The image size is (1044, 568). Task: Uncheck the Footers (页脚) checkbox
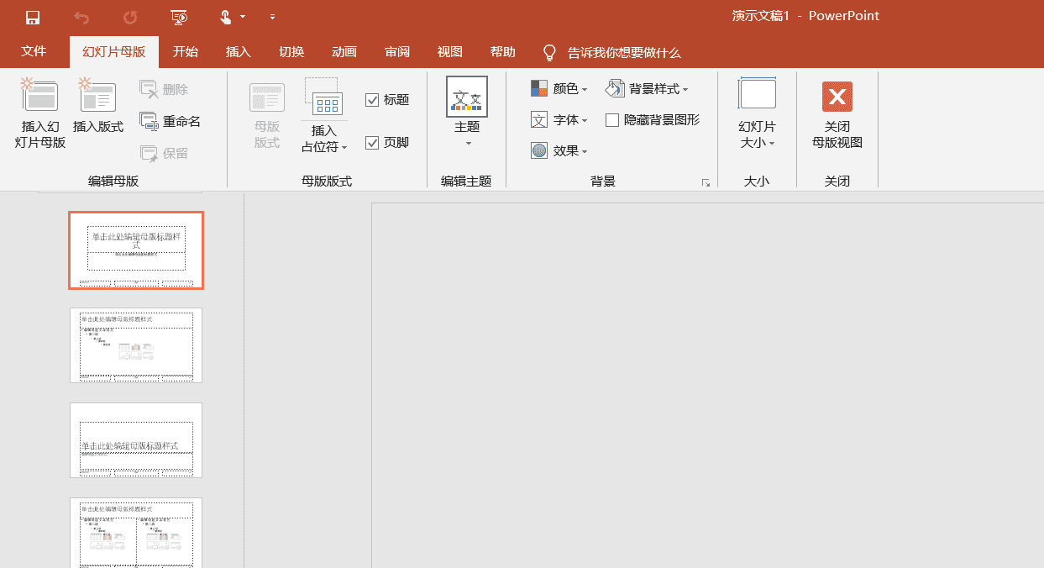point(372,143)
